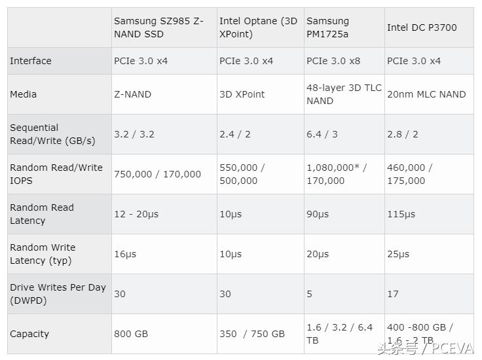The height and width of the screenshot is (360, 482).
Task: Select the Intel DC P3700 header cell
Action: pyautogui.click(x=422, y=27)
